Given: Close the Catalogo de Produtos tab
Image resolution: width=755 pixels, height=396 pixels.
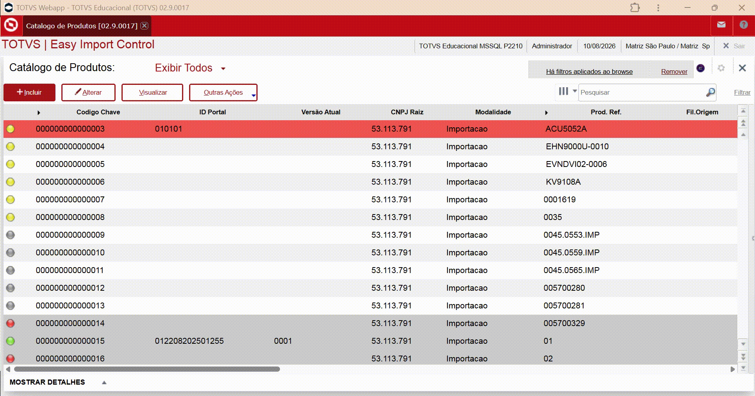Looking at the screenshot, I should click(145, 26).
